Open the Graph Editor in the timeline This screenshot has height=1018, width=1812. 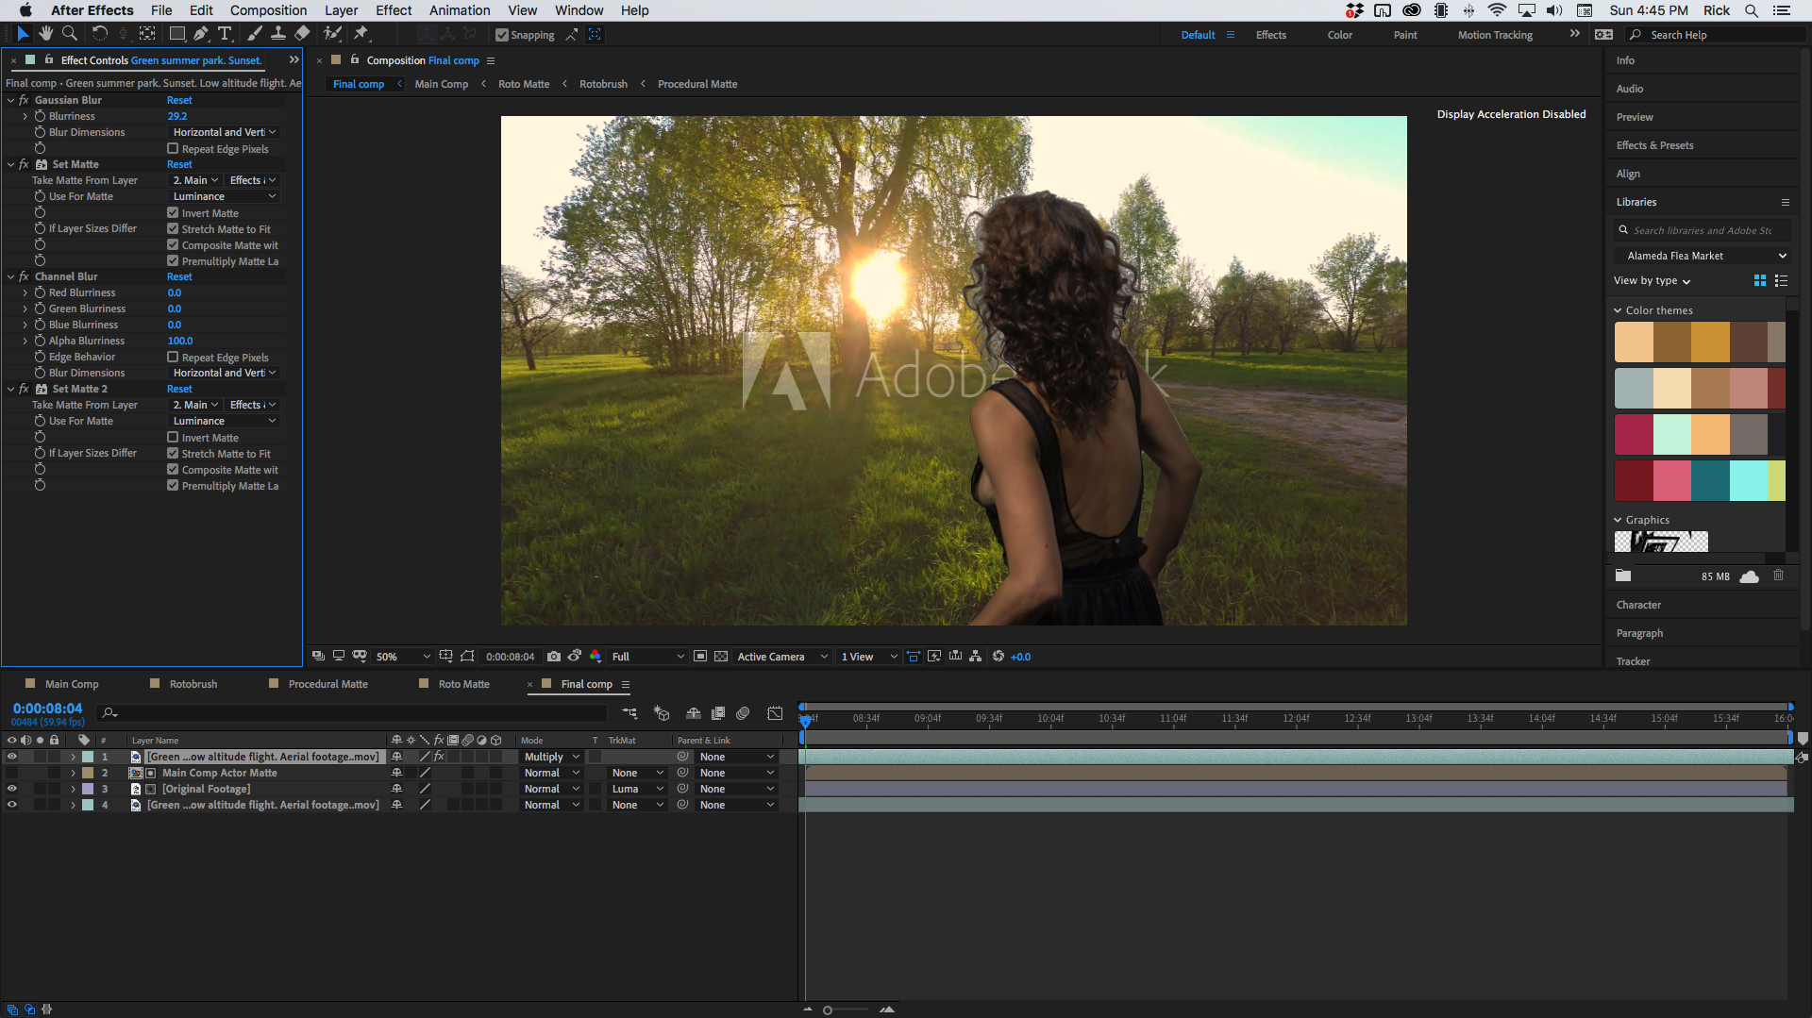point(775,713)
